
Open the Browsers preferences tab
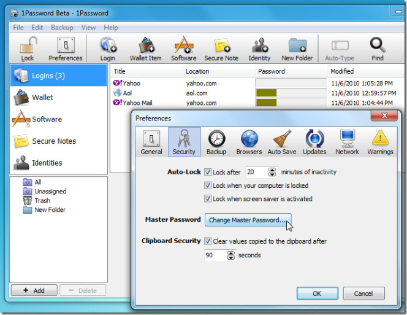pos(249,142)
